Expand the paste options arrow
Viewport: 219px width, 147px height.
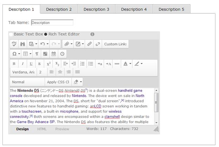pyautogui.click(x=36, y=44)
